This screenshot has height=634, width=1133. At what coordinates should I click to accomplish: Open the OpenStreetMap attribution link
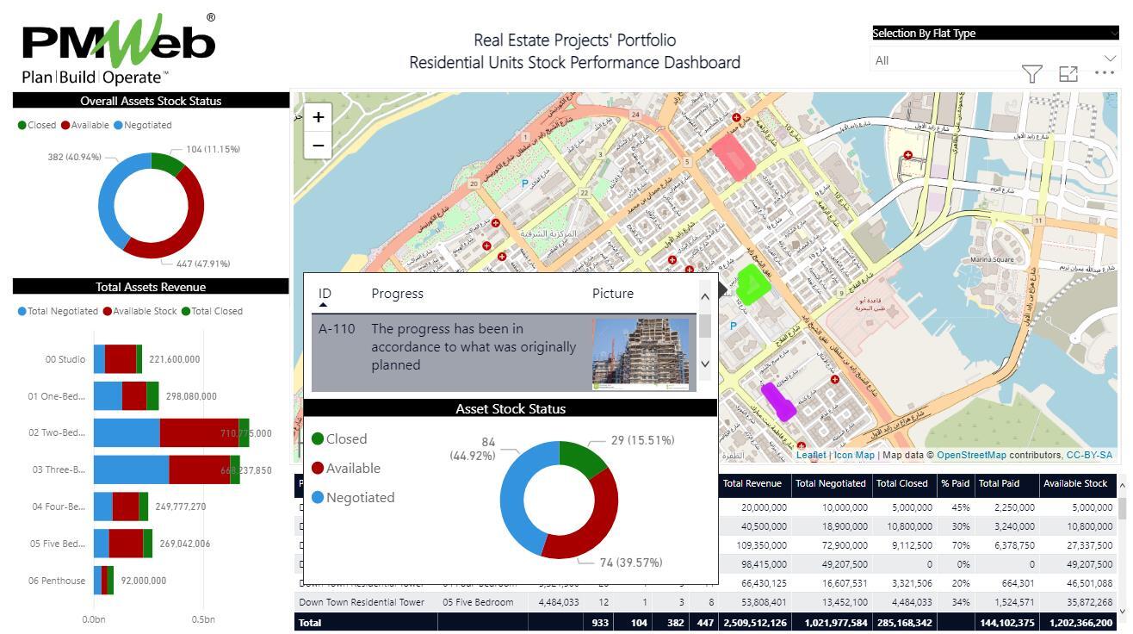coord(970,455)
